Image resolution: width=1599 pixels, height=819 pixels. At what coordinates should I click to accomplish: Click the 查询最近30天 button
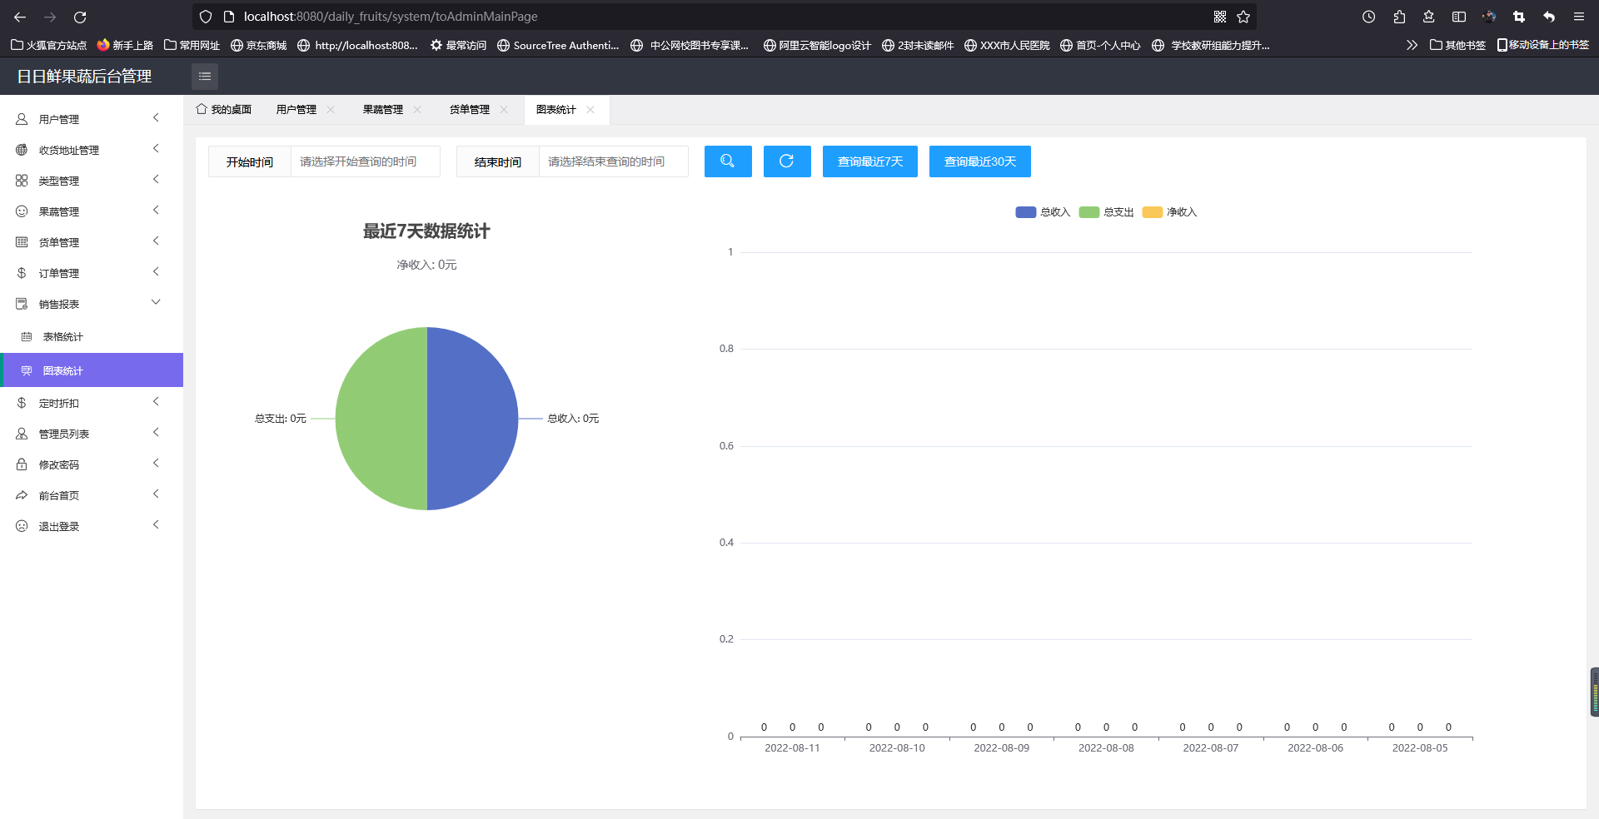tap(979, 161)
